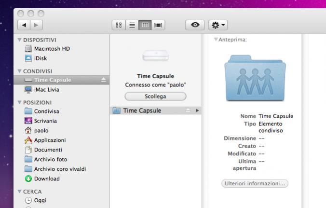Screen dimensions: 326x208
Task: Open the paolo home folder
Action: (x=62, y=130)
